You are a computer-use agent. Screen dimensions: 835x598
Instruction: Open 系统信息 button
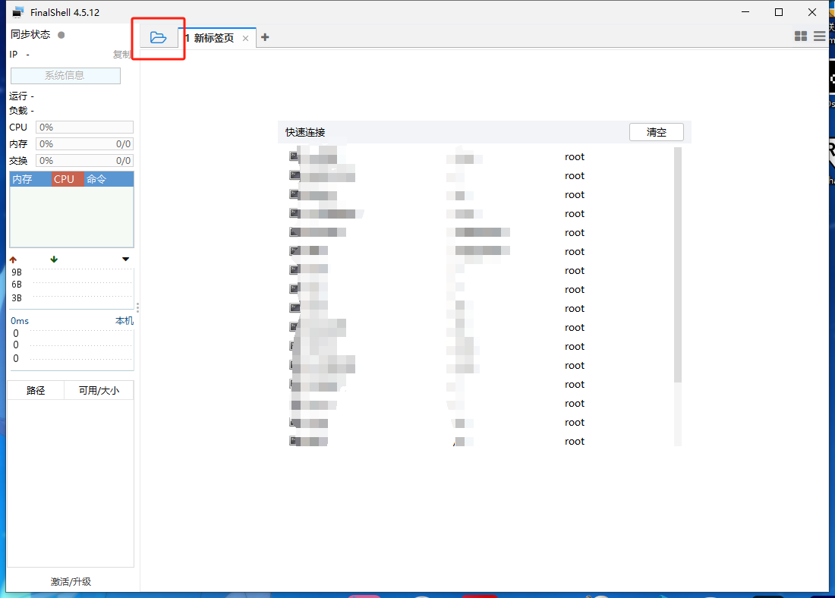65,76
